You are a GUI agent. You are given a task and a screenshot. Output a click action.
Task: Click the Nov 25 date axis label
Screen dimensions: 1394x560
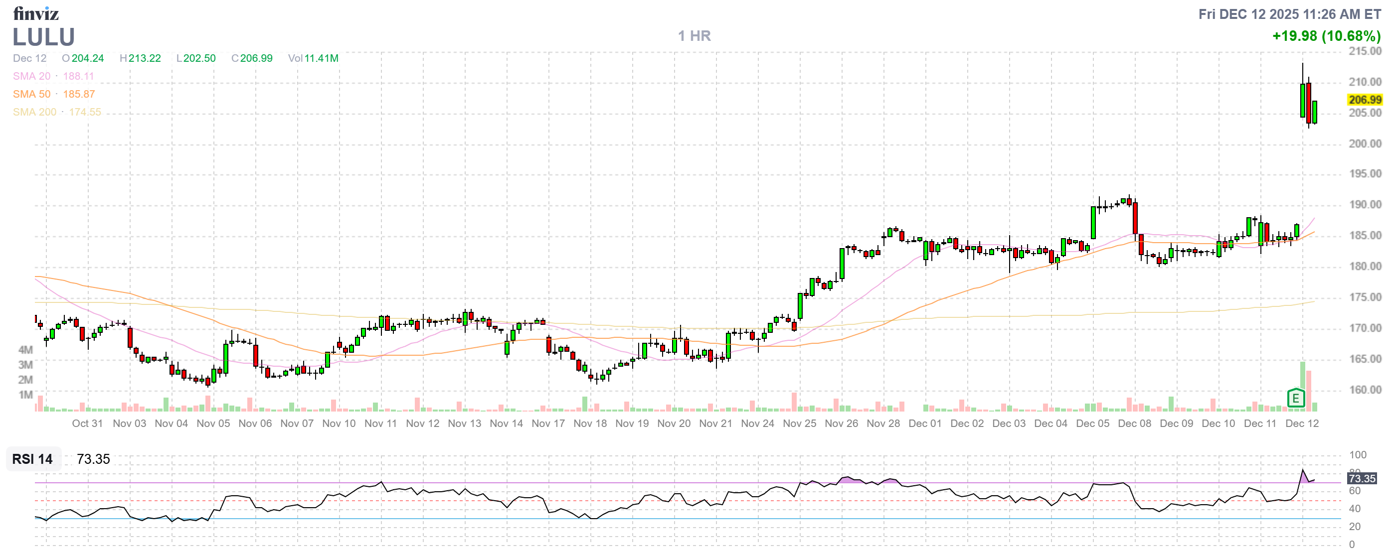pyautogui.click(x=799, y=423)
